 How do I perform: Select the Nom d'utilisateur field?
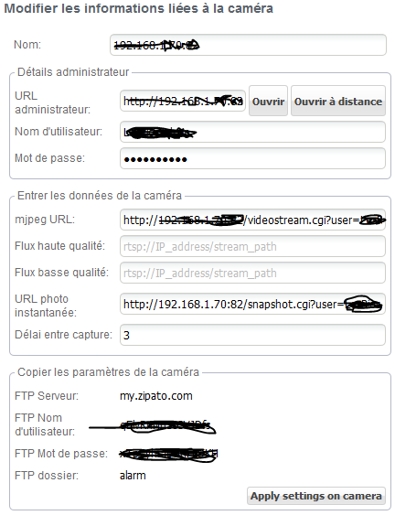[252, 132]
